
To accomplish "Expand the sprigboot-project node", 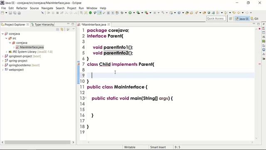I will (x=3, y=56).
